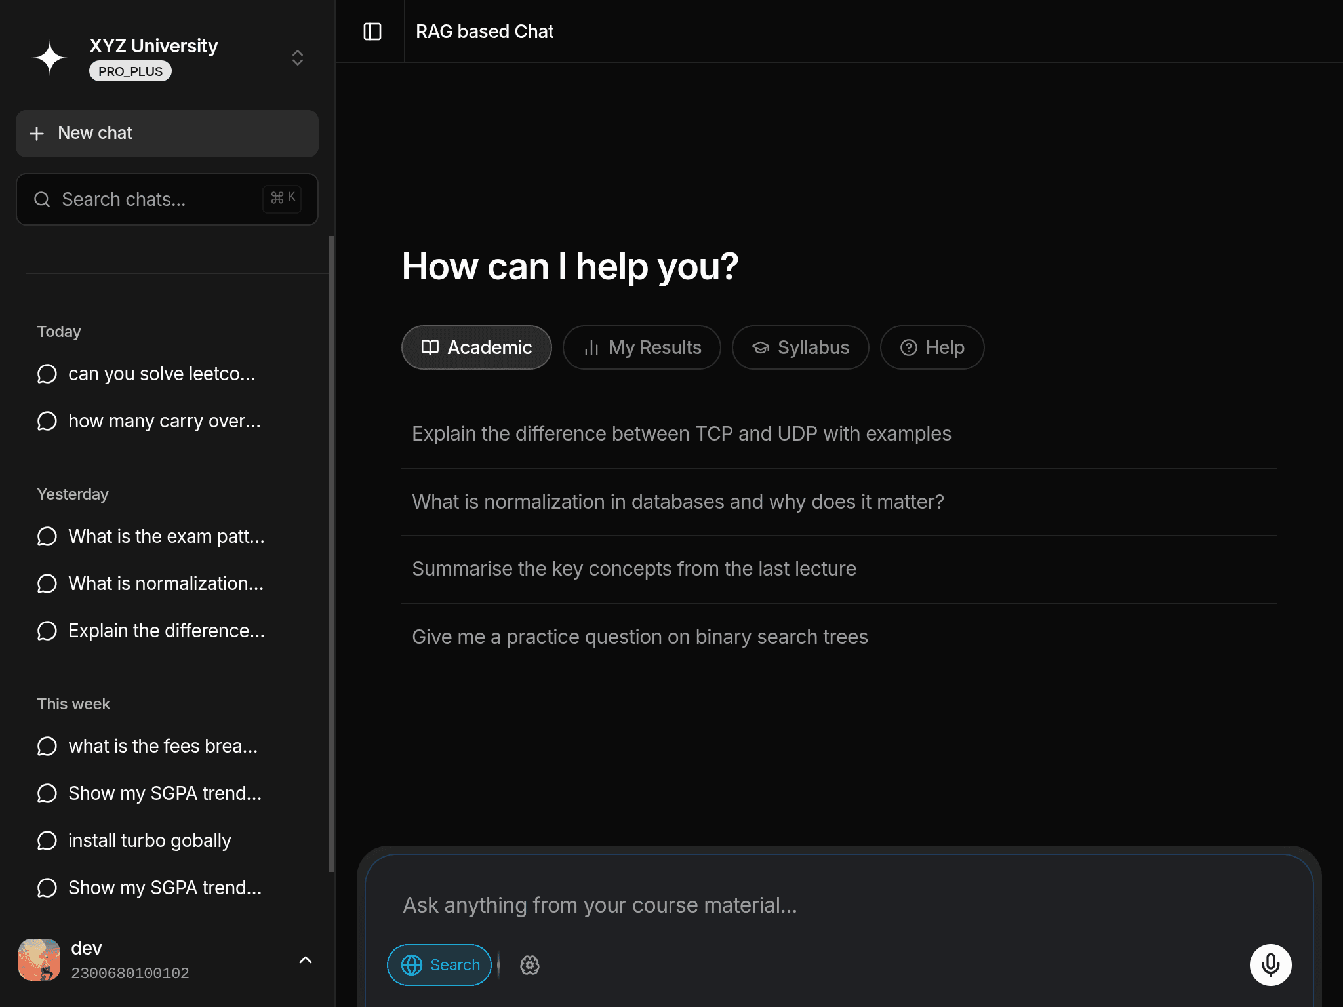Viewport: 1343px width, 1007px height.
Task: Toggle the Search web mode button
Action: click(x=439, y=965)
